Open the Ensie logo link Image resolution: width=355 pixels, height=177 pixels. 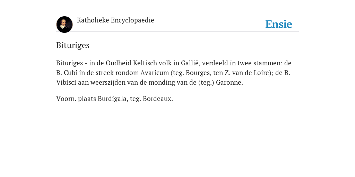click(x=279, y=24)
